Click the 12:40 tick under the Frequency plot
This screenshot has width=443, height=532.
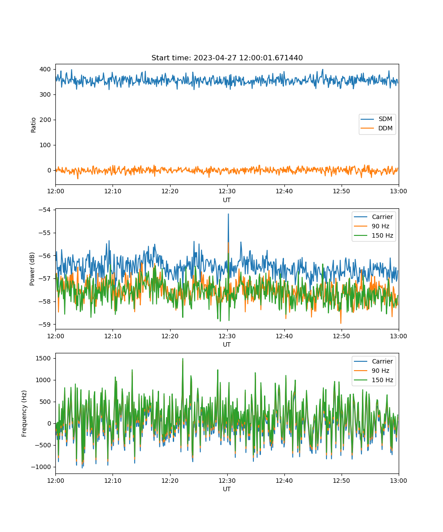(284, 481)
